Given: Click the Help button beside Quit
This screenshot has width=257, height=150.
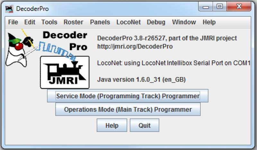Looking at the screenshot, I should click(x=112, y=125).
